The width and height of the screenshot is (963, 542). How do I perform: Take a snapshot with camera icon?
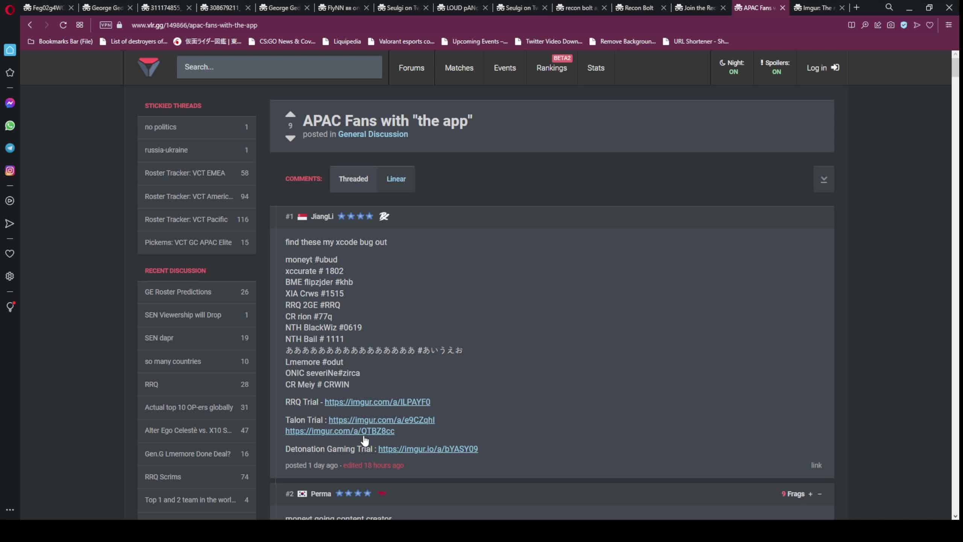point(890,25)
